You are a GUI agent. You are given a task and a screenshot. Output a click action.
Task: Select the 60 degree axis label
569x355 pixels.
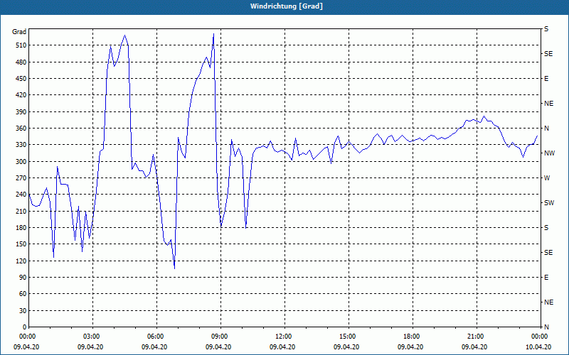pos(23,294)
